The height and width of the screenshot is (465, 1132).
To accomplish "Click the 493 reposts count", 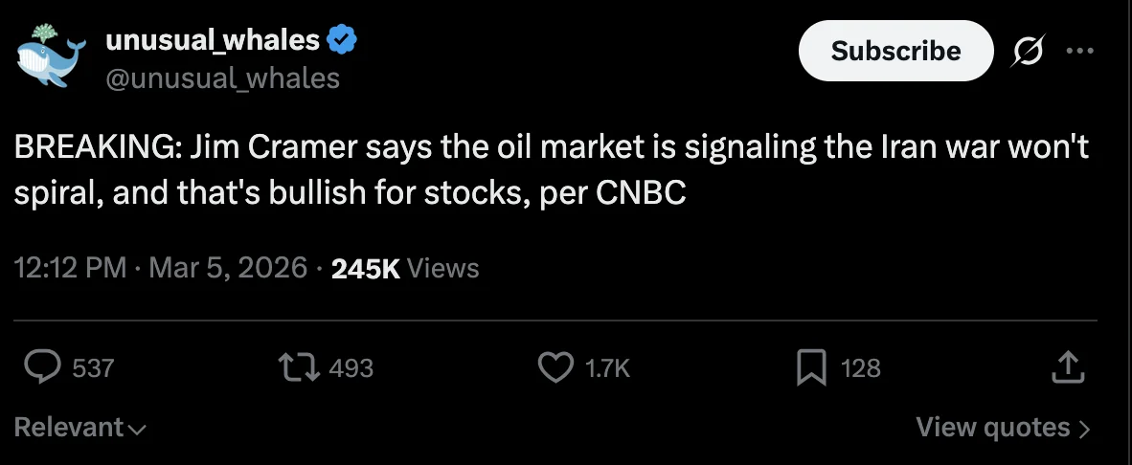I will click(351, 367).
